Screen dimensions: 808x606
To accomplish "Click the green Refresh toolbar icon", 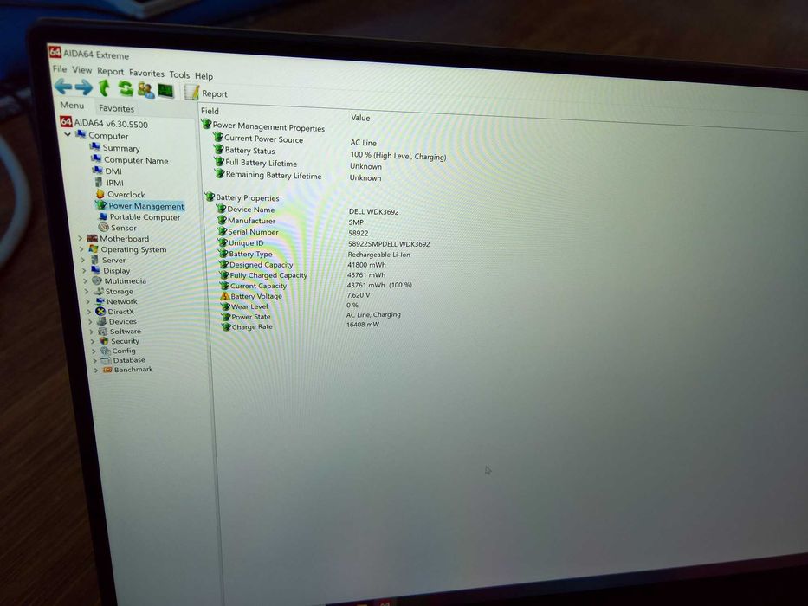I will [x=126, y=88].
